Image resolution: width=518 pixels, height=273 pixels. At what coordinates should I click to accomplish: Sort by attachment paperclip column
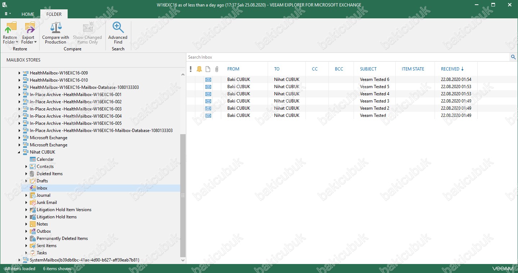[217, 69]
